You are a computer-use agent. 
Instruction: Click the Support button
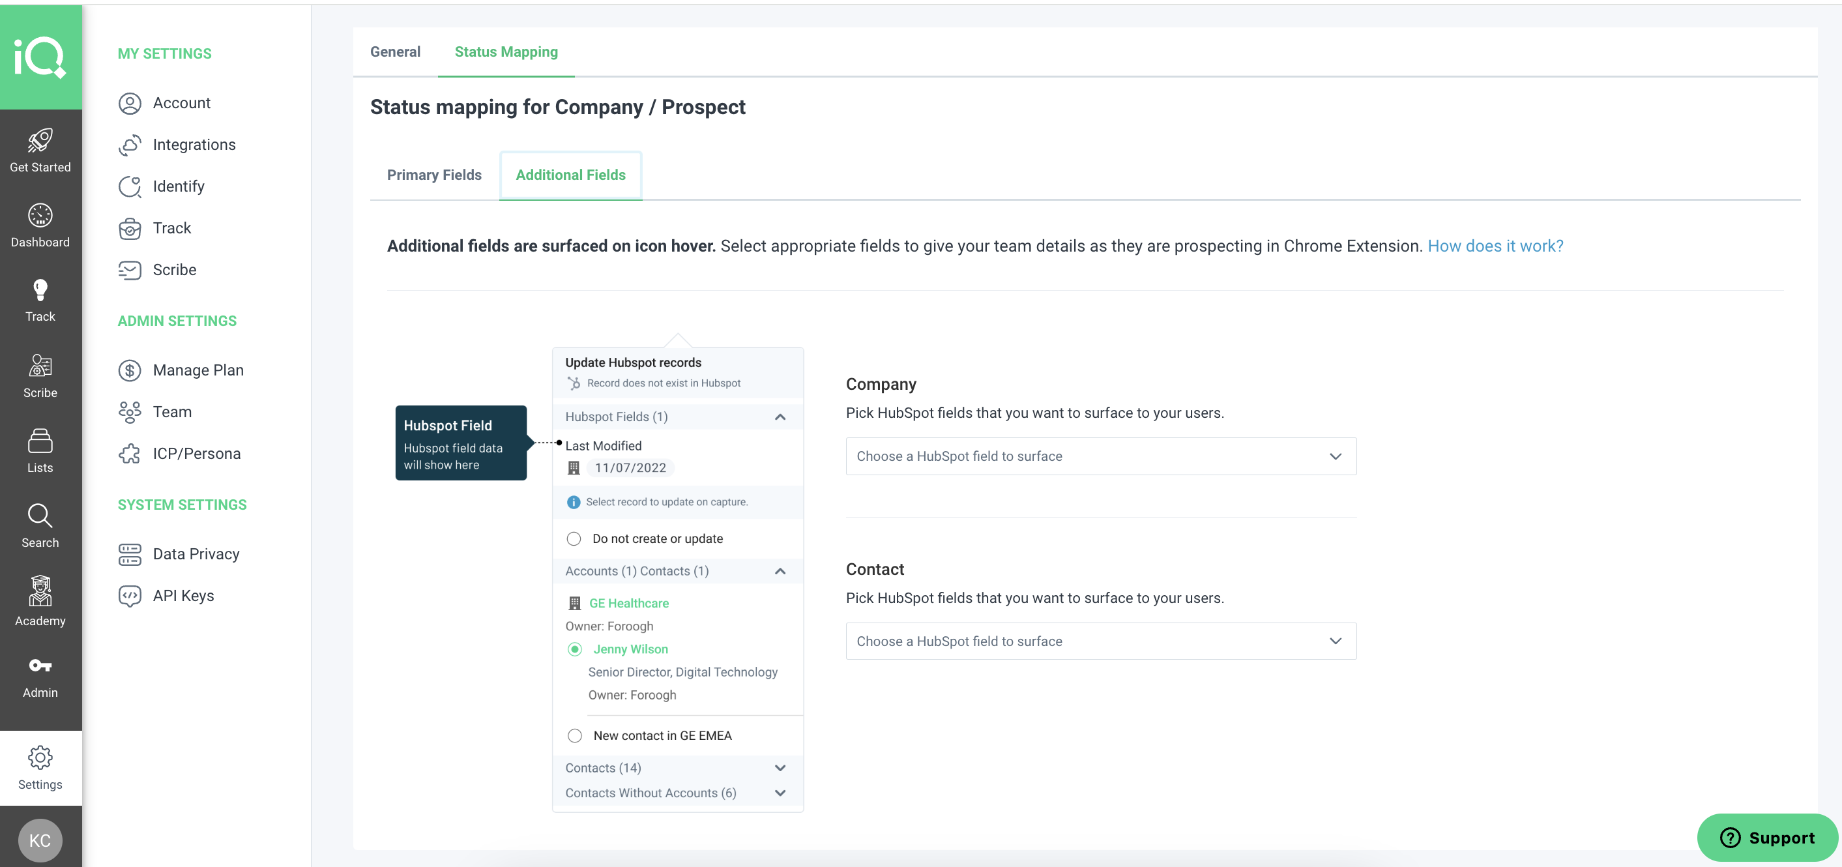(x=1766, y=838)
